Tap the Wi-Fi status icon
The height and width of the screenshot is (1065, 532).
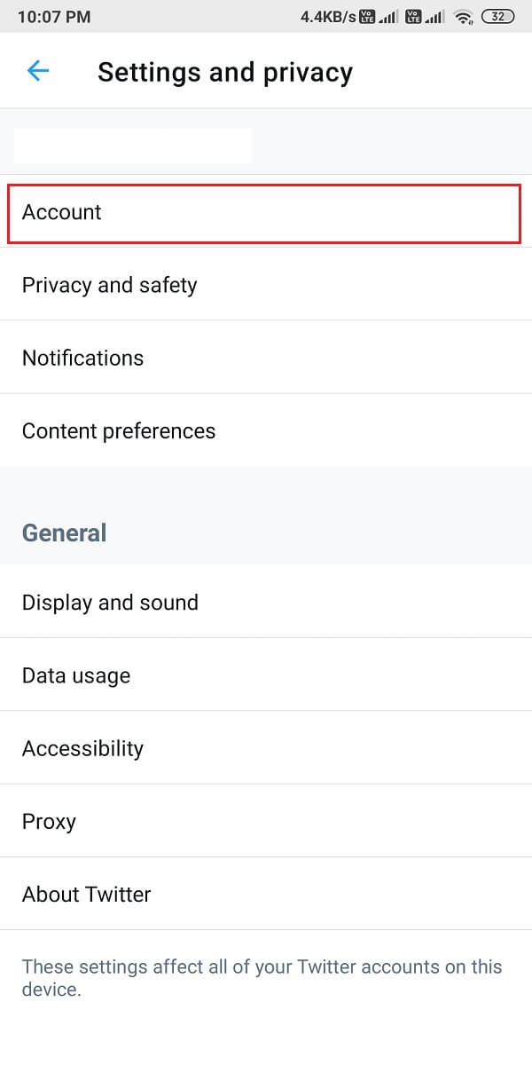[x=462, y=17]
